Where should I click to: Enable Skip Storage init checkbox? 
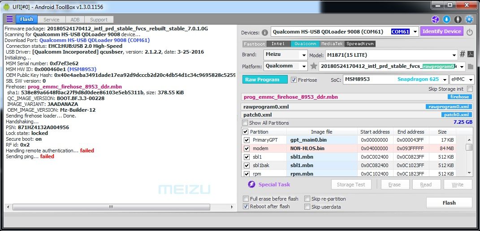470,89
